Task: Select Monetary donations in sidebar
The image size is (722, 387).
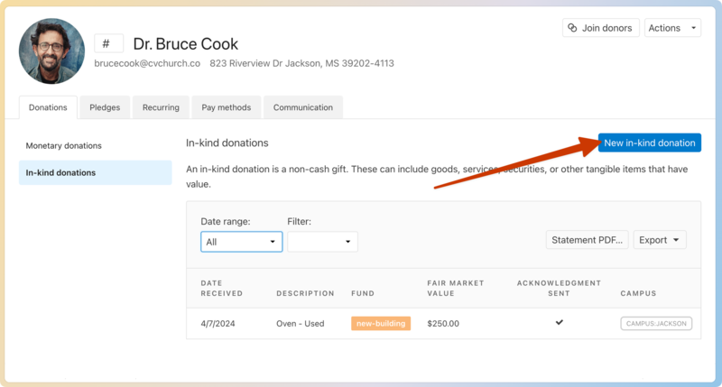Action: tap(63, 145)
